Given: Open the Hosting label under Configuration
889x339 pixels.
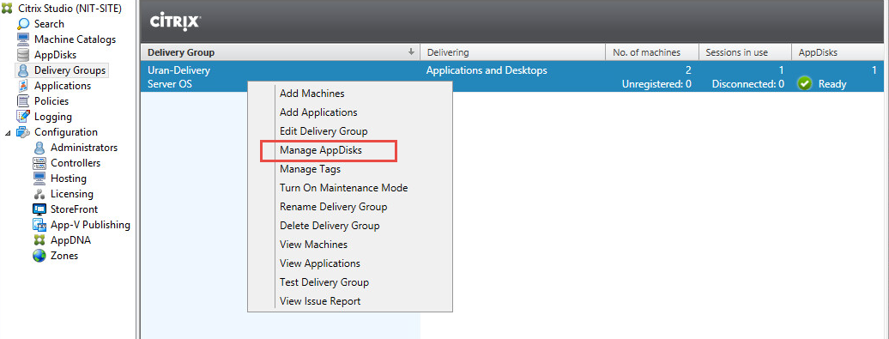Looking at the screenshot, I should coord(69,179).
